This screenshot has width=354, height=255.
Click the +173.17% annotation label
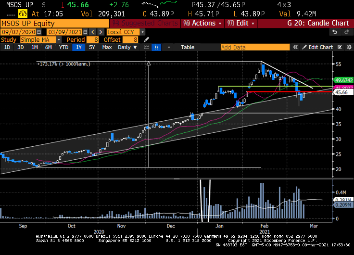(x=63, y=64)
